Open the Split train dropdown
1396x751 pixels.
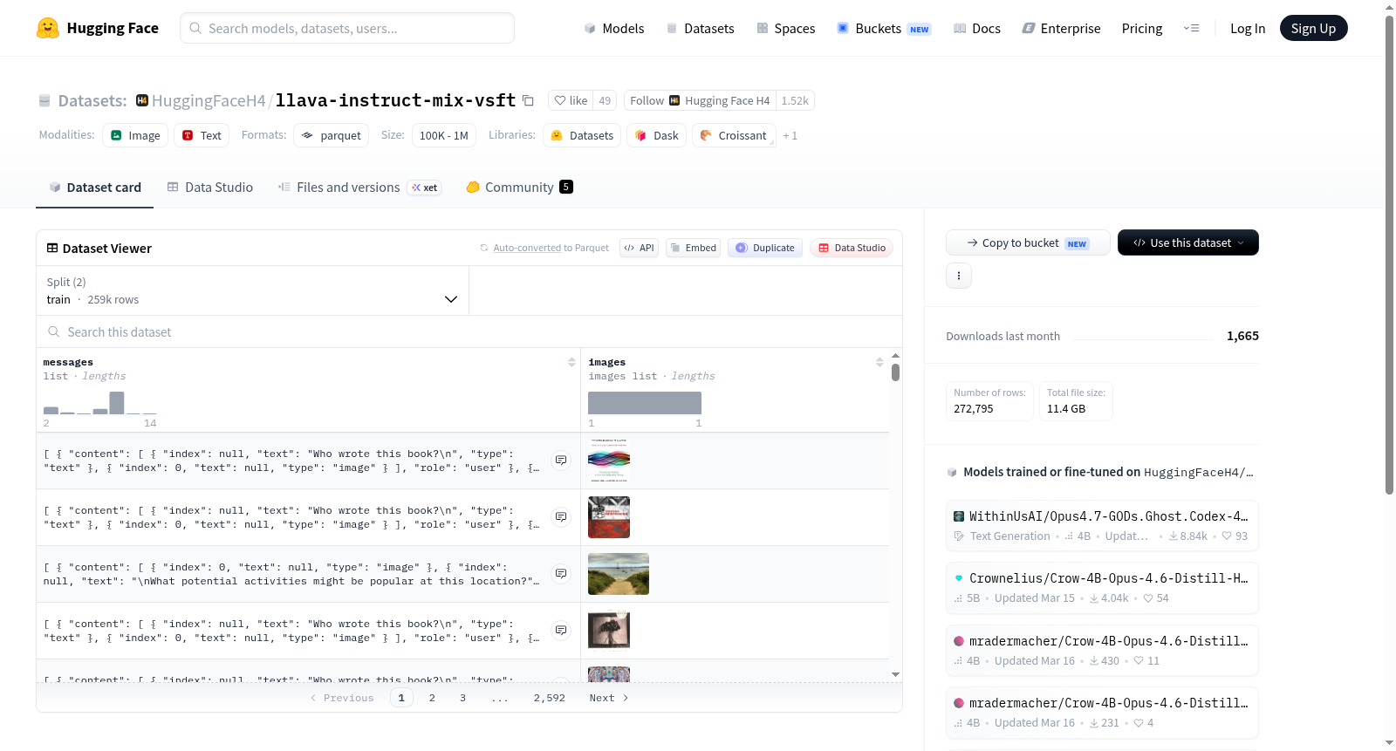click(253, 290)
